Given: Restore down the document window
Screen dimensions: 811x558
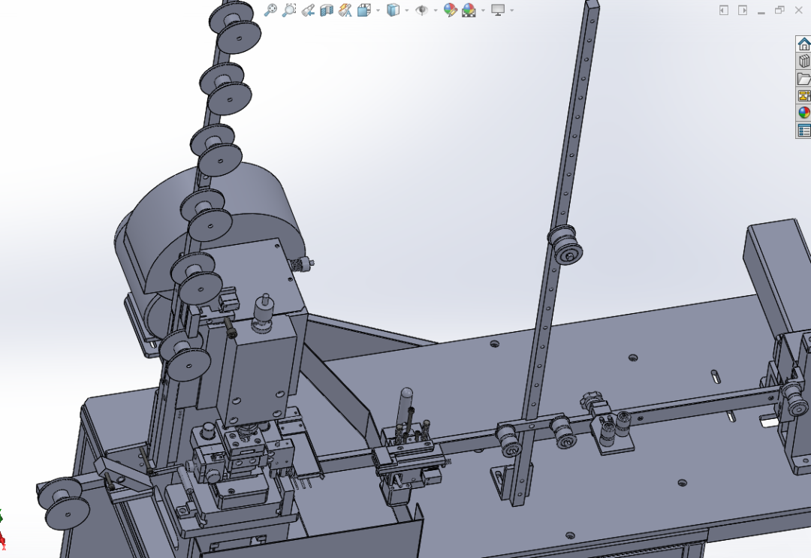Looking at the screenshot, I should pos(779,10).
